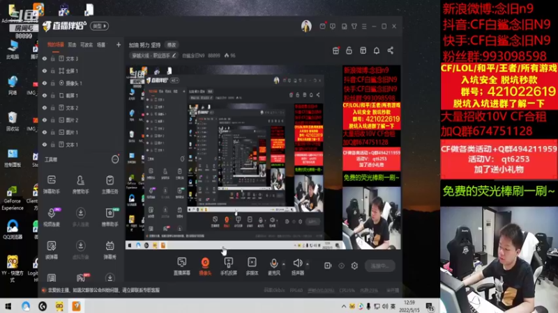The image size is (558, 313).
Task: Select the 直播屏幕 screen capture source
Action: [182, 266]
